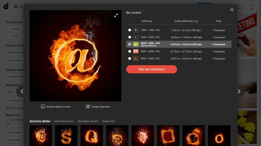The width and height of the screenshot is (261, 146).
Task: Click the image type icon in search bar
Action: pos(16,6)
